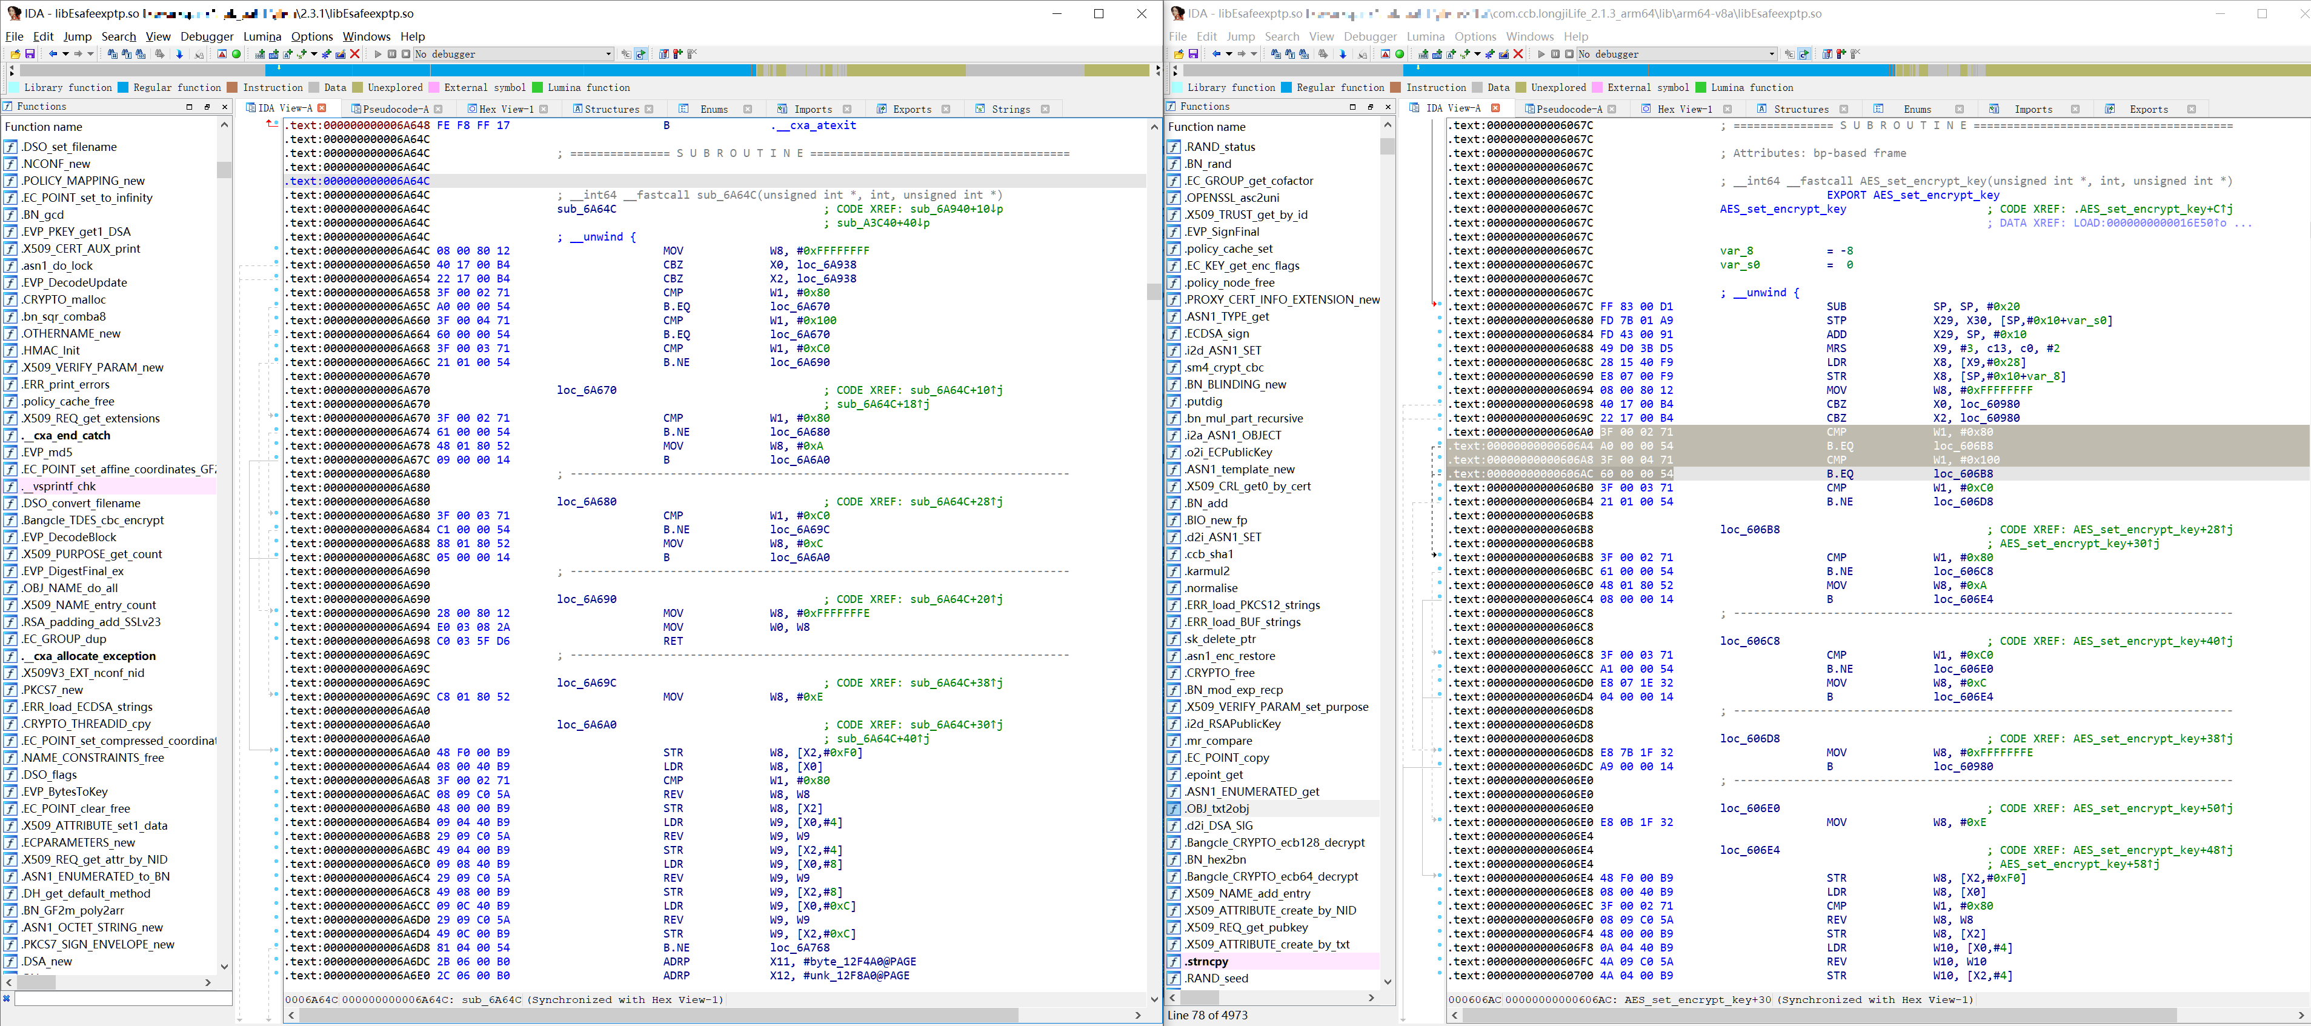Viewport: 2311px width, 1026px height.
Task: Open Lumina menu in left window
Action: tap(262, 37)
